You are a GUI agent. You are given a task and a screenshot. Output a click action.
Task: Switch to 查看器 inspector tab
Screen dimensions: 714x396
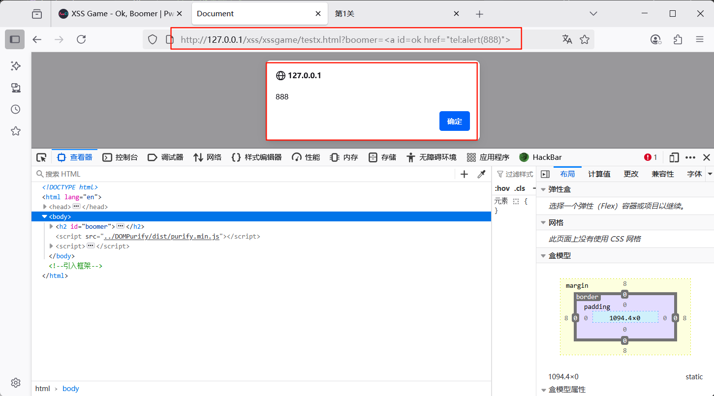(x=75, y=157)
